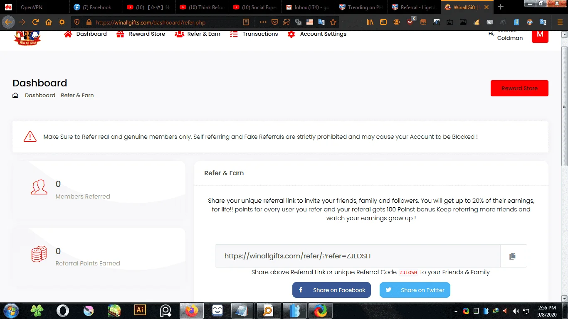This screenshot has width=568, height=319.
Task: Click Share on Twitter button
Action: pyautogui.click(x=415, y=290)
